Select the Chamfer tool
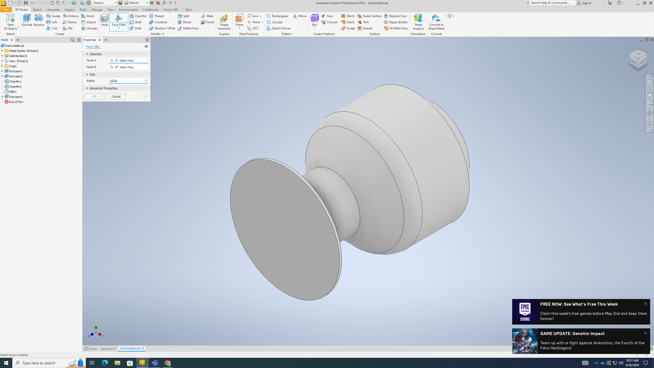 [x=138, y=16]
